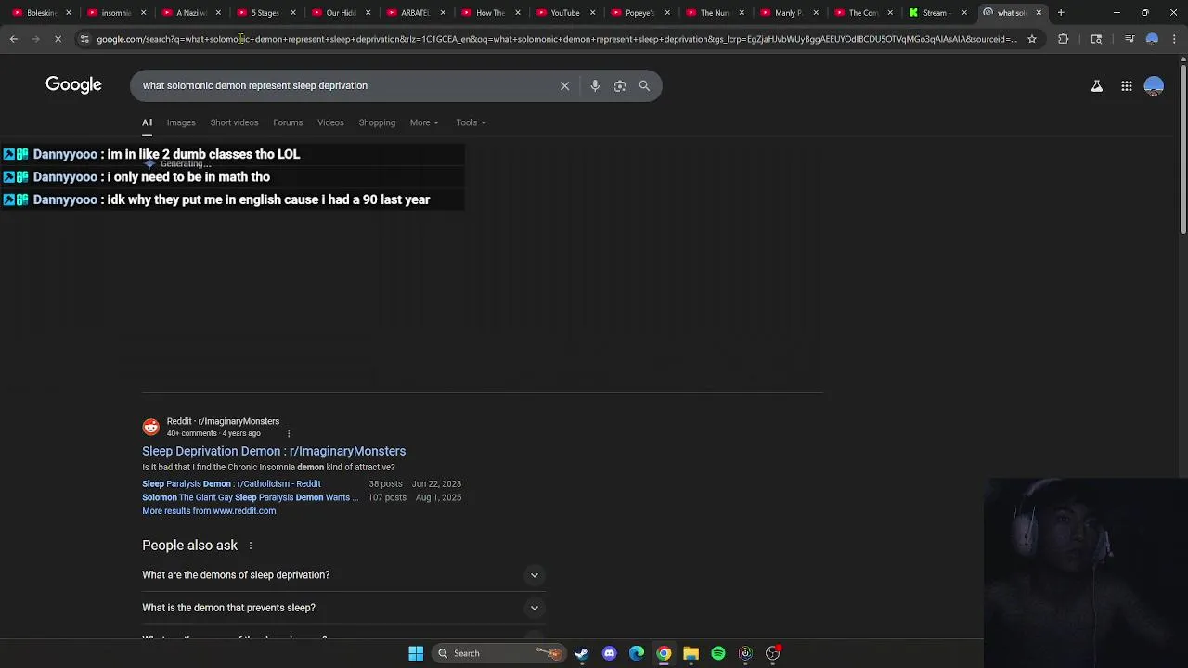Open Reddit r/ImaginaryMonsters source link
1188x668 pixels.
(223, 421)
